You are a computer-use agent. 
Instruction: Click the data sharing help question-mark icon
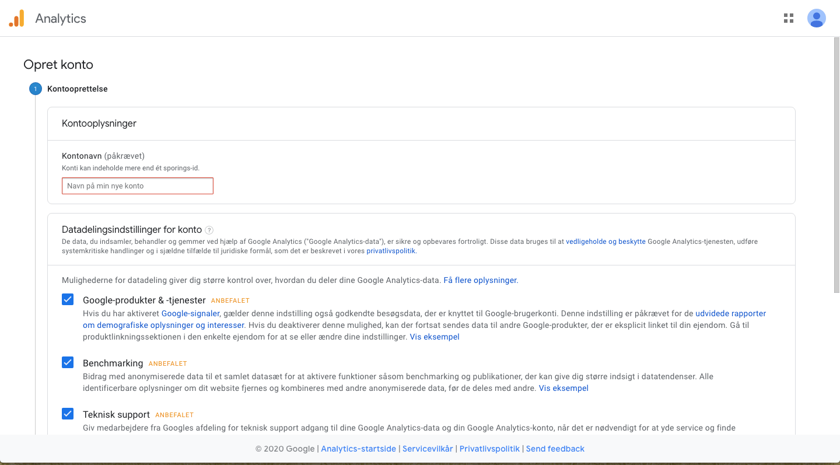(x=209, y=230)
